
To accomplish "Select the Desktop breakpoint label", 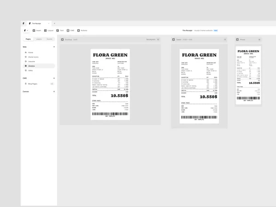I will [x=68, y=40].
